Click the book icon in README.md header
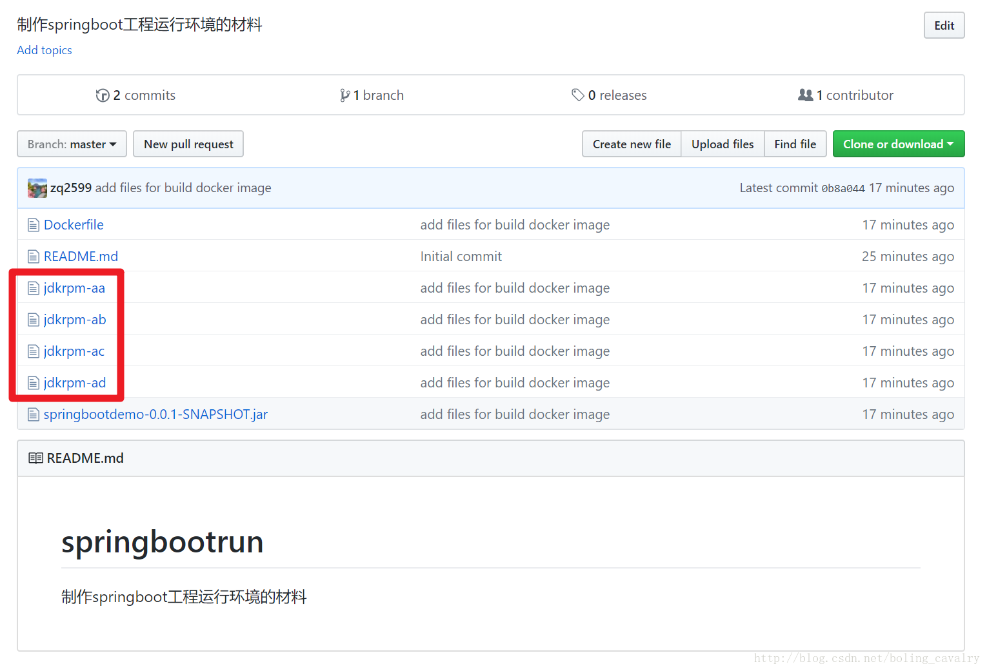The width and height of the screenshot is (987, 671). [36, 458]
